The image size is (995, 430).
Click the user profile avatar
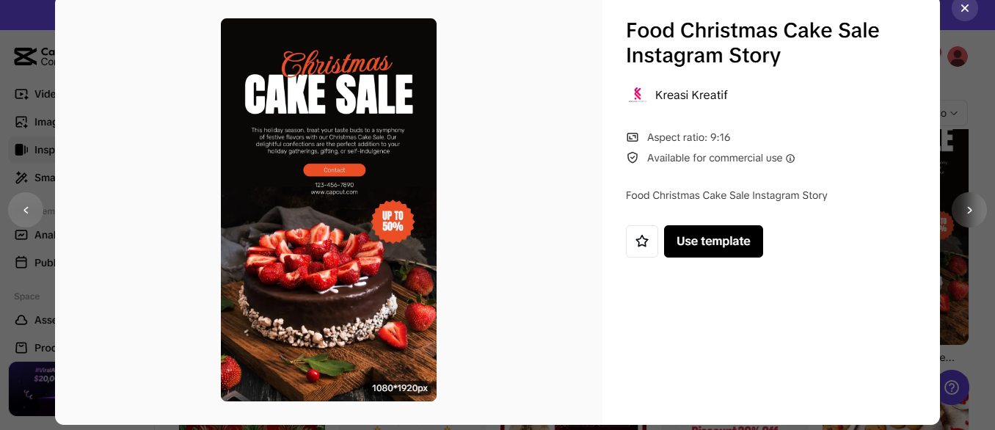tap(958, 57)
